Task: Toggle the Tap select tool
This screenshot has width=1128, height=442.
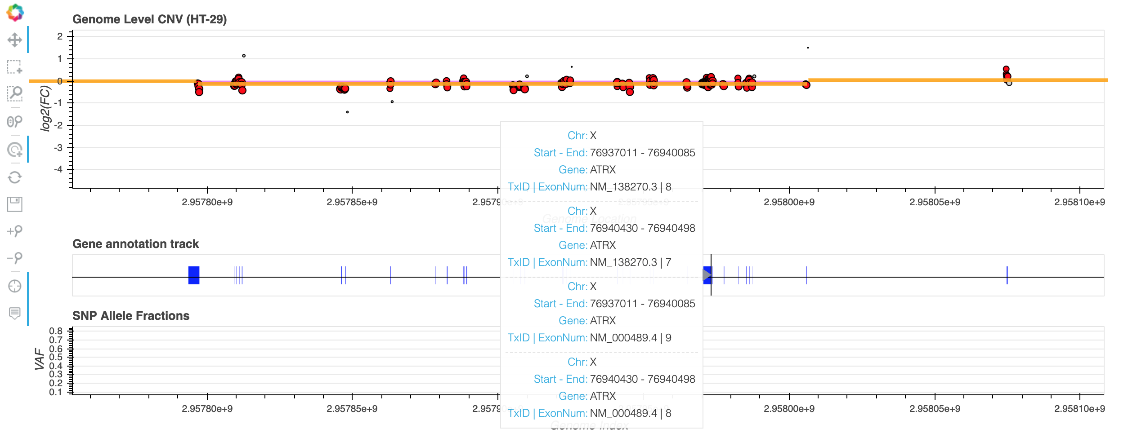Action: coord(15,149)
